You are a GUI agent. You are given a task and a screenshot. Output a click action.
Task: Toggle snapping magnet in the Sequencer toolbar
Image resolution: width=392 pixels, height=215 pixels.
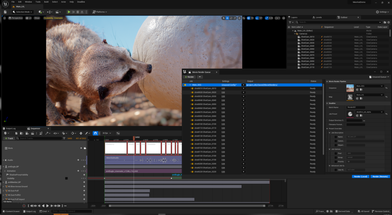96,133
